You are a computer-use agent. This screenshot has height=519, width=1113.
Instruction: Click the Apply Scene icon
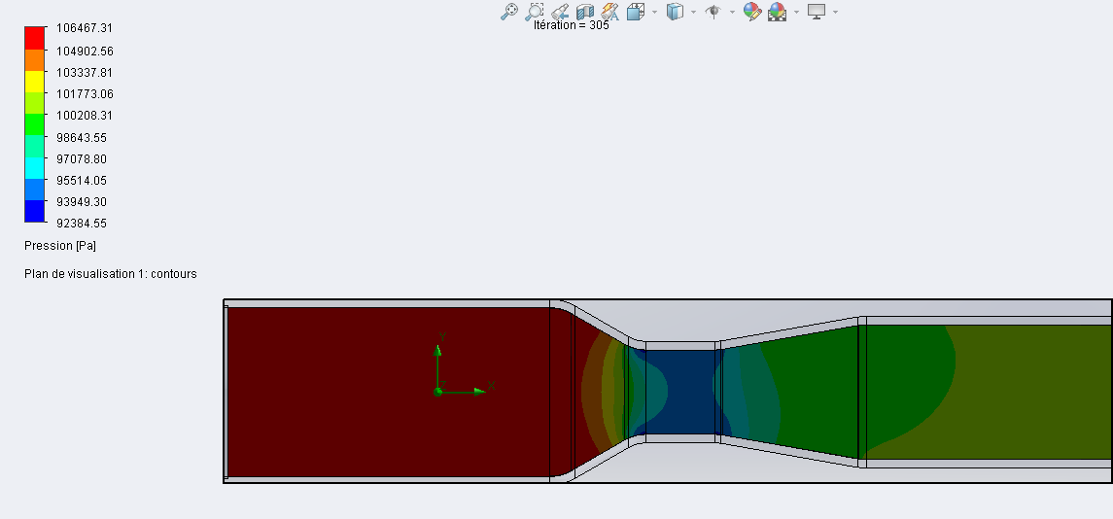pyautogui.click(x=777, y=12)
